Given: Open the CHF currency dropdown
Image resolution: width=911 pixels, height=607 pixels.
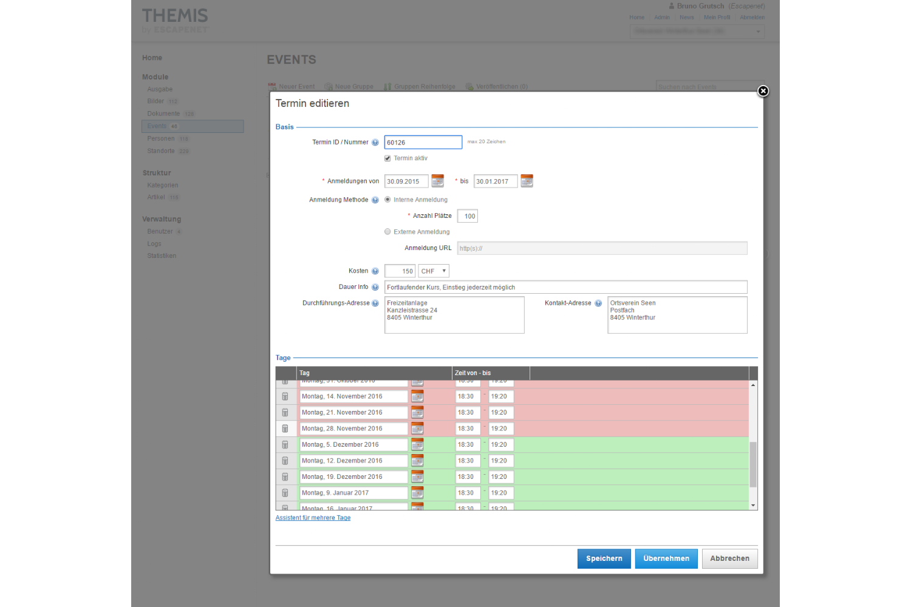Looking at the screenshot, I should click(434, 271).
